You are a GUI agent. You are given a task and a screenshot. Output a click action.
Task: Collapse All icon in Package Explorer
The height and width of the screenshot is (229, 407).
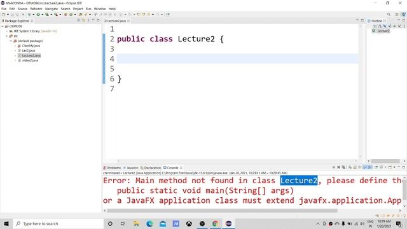tap(78, 20)
